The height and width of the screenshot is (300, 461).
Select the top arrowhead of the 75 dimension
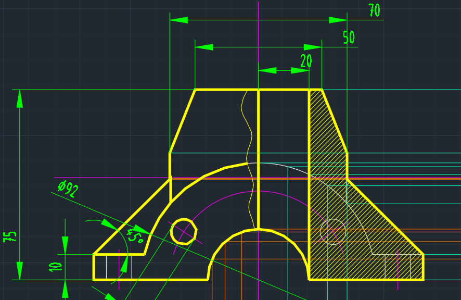click(20, 98)
